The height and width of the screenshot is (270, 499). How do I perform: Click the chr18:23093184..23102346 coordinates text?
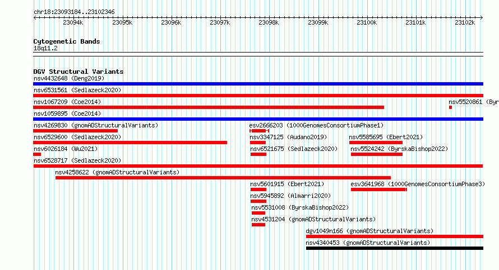(x=74, y=12)
